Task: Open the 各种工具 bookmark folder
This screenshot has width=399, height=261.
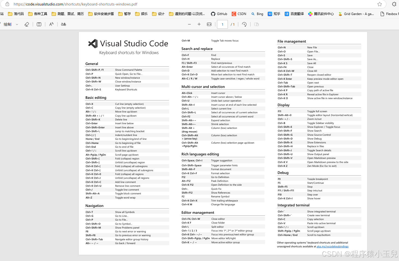Action: 38,14
